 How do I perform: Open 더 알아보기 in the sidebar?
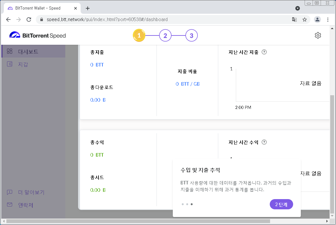tap(33, 192)
